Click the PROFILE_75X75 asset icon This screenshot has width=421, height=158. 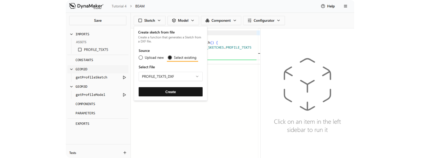[x=80, y=50]
